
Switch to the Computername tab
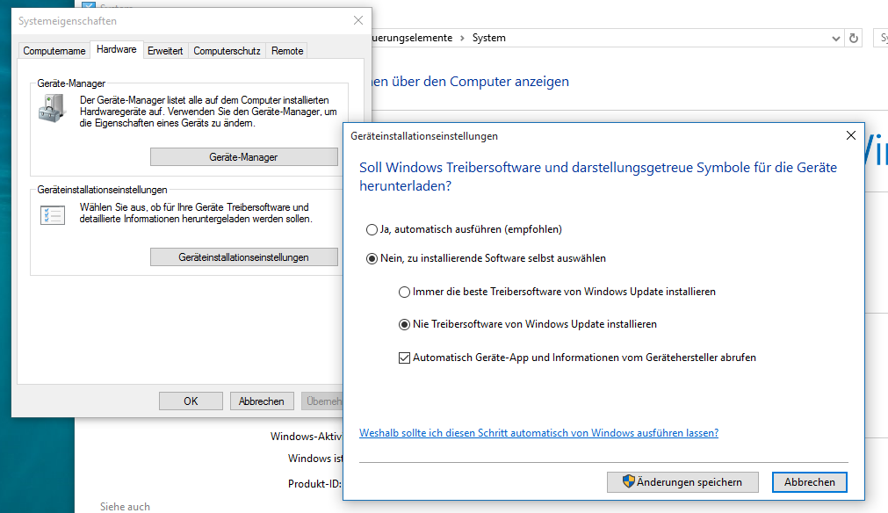click(54, 51)
